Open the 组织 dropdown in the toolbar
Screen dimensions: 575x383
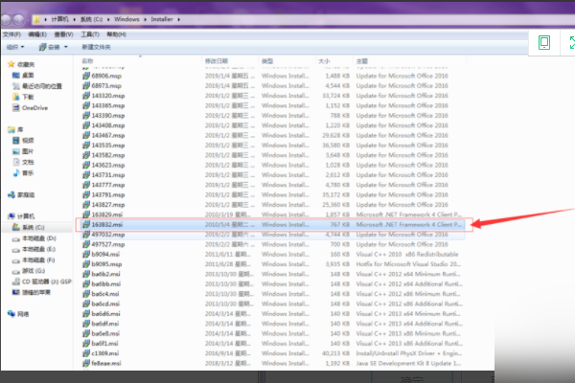pyautogui.click(x=15, y=47)
